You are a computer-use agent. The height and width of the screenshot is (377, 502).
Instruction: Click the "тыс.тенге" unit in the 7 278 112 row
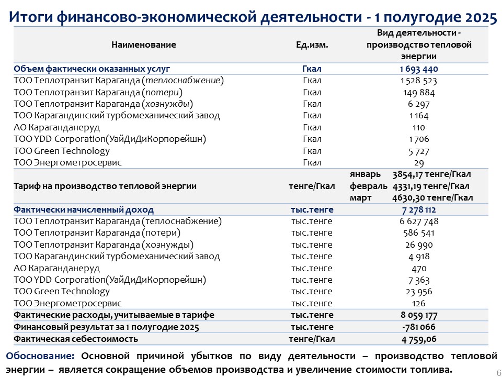tap(312, 210)
